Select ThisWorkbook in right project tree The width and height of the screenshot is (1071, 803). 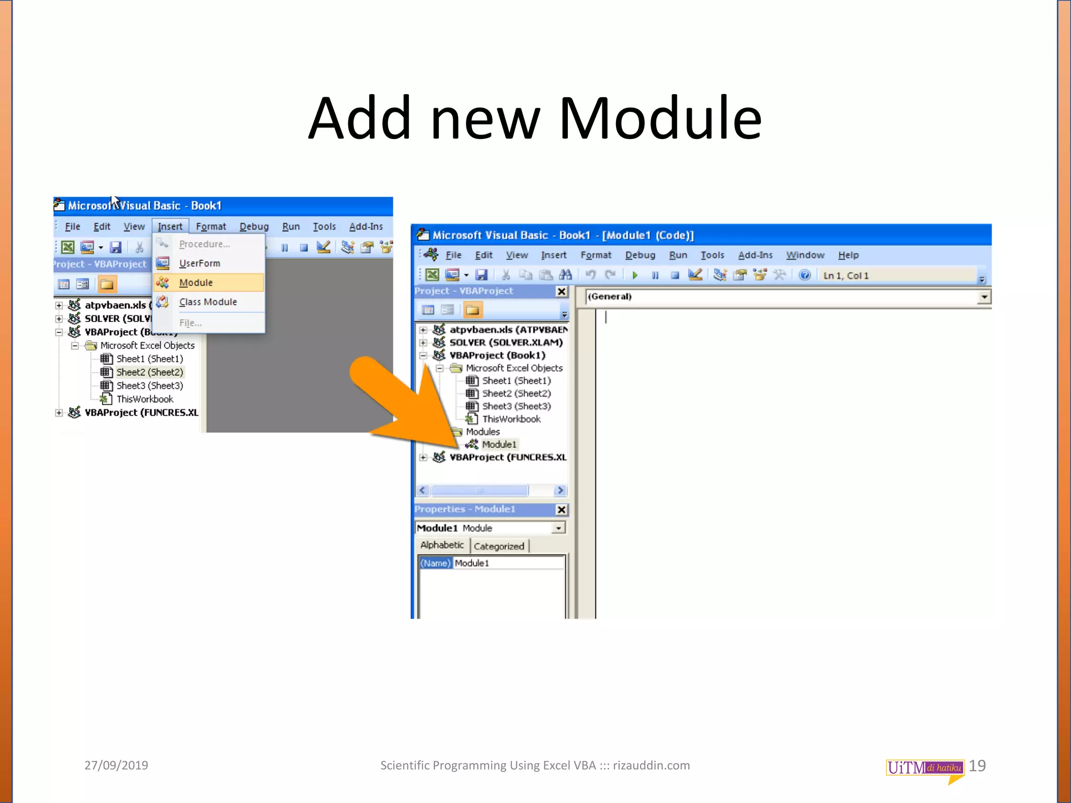(x=511, y=419)
